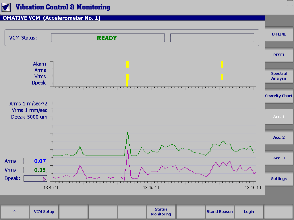Click the READY status indicator field
The image size is (294, 220).
click(x=108, y=38)
